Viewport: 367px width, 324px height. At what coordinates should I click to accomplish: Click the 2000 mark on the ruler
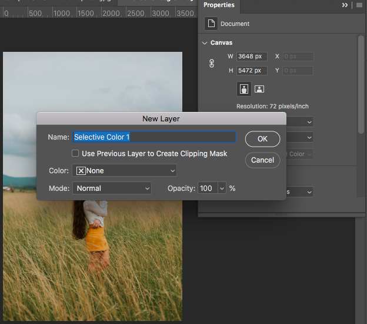[x=111, y=13]
